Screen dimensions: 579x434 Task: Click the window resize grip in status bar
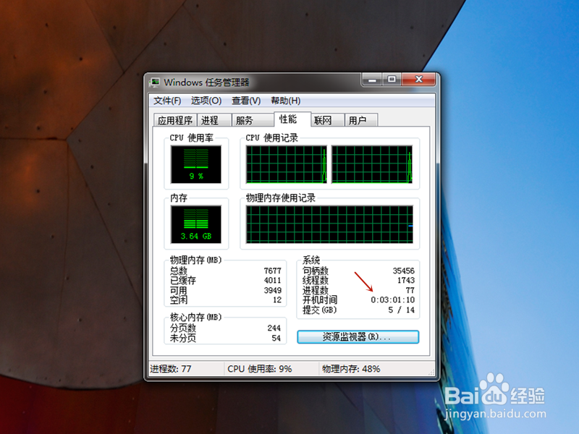(x=431, y=373)
